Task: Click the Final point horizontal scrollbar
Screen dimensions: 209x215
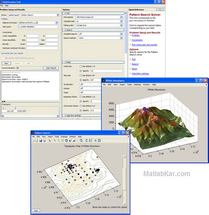Action: tap(30, 116)
